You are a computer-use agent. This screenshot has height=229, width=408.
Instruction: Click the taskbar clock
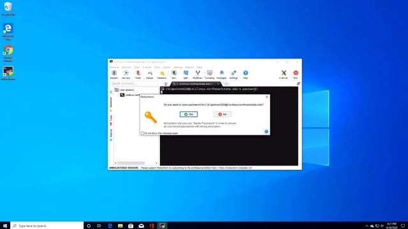click(391, 226)
